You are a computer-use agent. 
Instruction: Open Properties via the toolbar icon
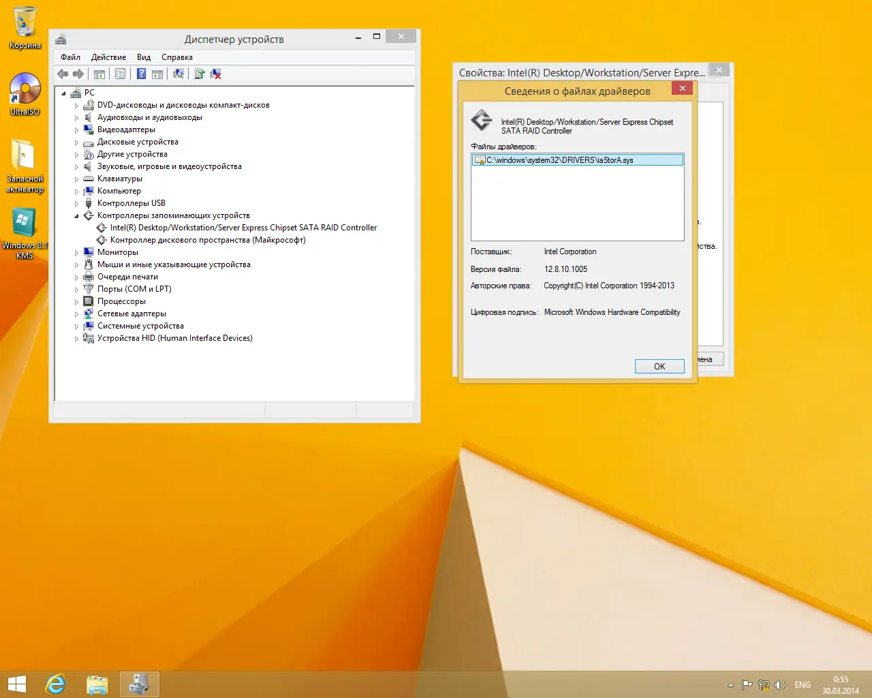[121, 74]
